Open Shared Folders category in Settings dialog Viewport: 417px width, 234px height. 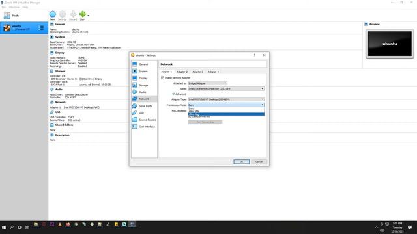[144, 120]
